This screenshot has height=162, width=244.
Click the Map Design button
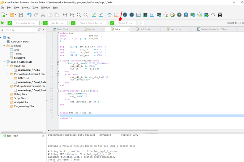[x=57, y=23]
